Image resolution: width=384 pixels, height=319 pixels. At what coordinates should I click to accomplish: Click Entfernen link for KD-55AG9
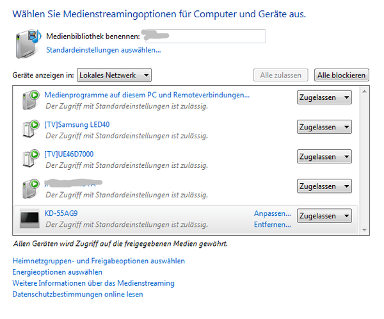[x=273, y=225]
